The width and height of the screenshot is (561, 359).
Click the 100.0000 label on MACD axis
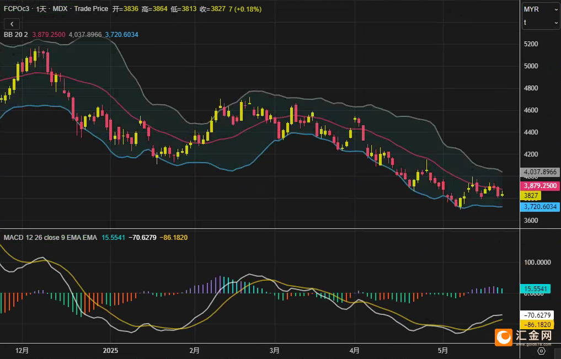[537, 262]
